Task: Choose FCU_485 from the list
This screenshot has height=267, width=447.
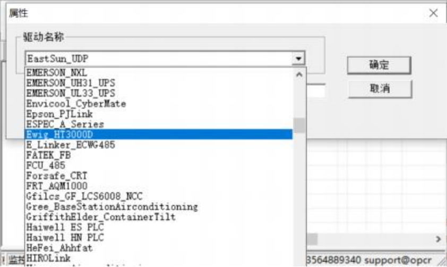Action: click(x=159, y=165)
